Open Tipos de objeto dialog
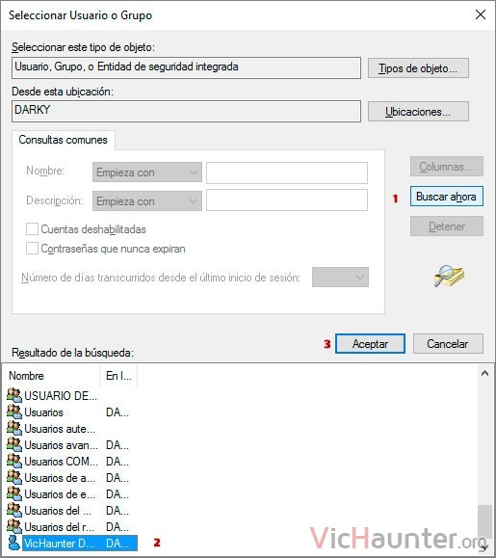 [x=418, y=68]
